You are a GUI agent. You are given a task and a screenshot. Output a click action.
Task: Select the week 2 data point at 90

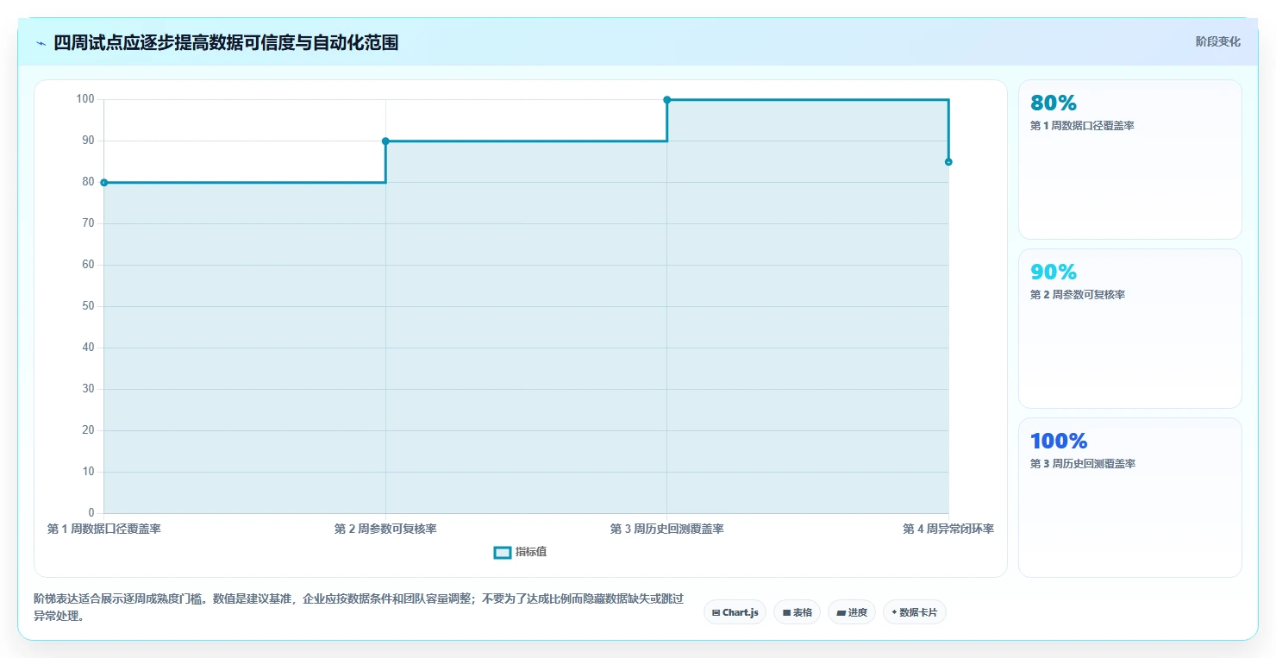(385, 141)
